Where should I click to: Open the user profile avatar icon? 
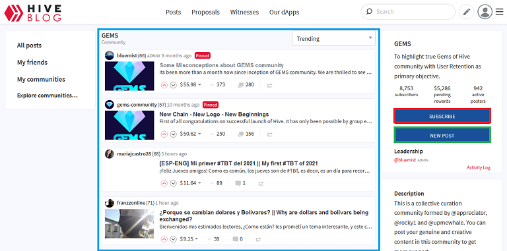click(x=485, y=12)
